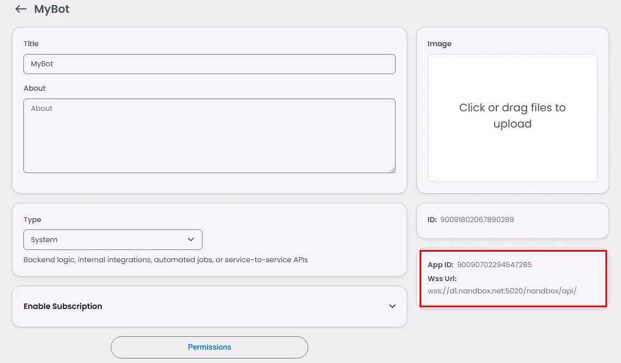This screenshot has height=363, width=621.
Task: Expand the Enable Subscription section
Action: pos(209,306)
